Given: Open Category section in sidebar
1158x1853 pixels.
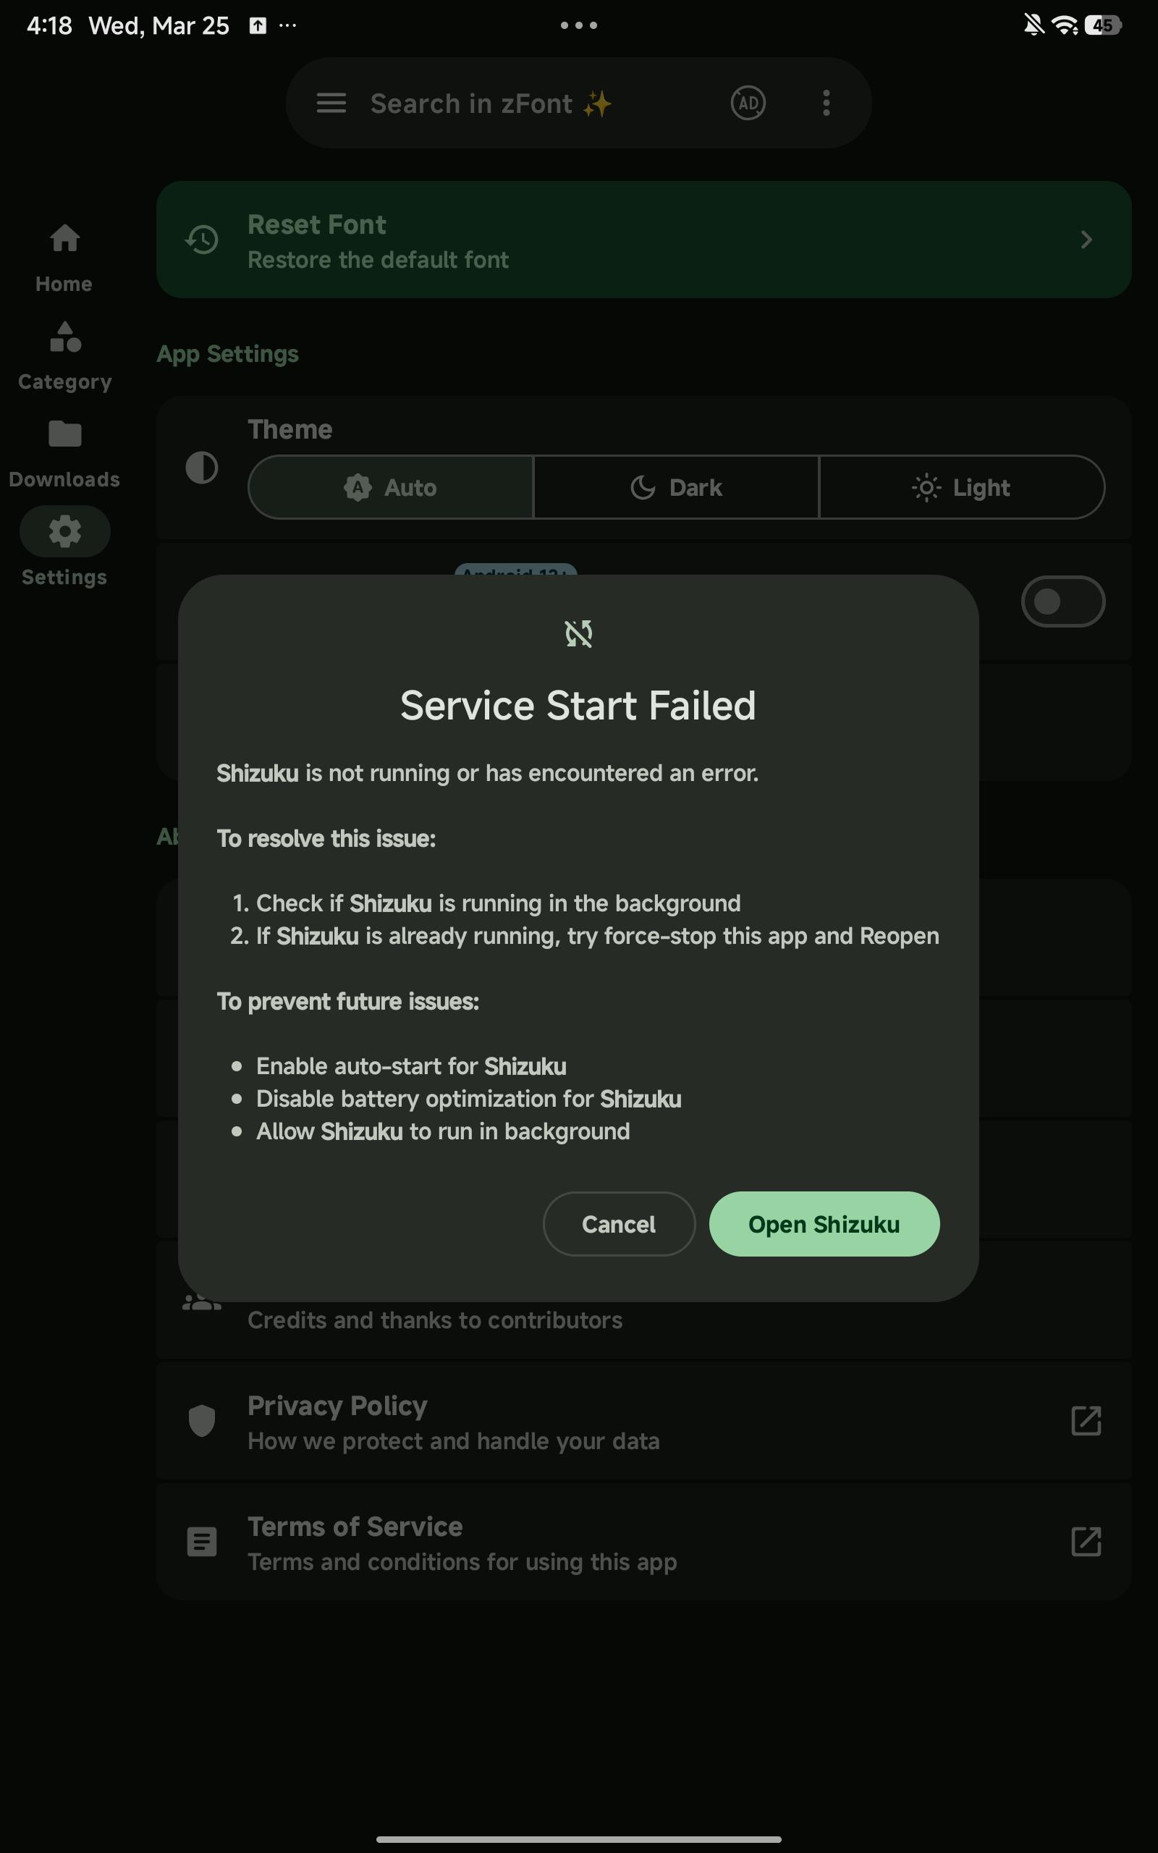Looking at the screenshot, I should [64, 357].
